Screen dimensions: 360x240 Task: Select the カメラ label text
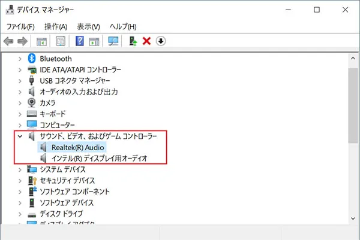point(48,103)
